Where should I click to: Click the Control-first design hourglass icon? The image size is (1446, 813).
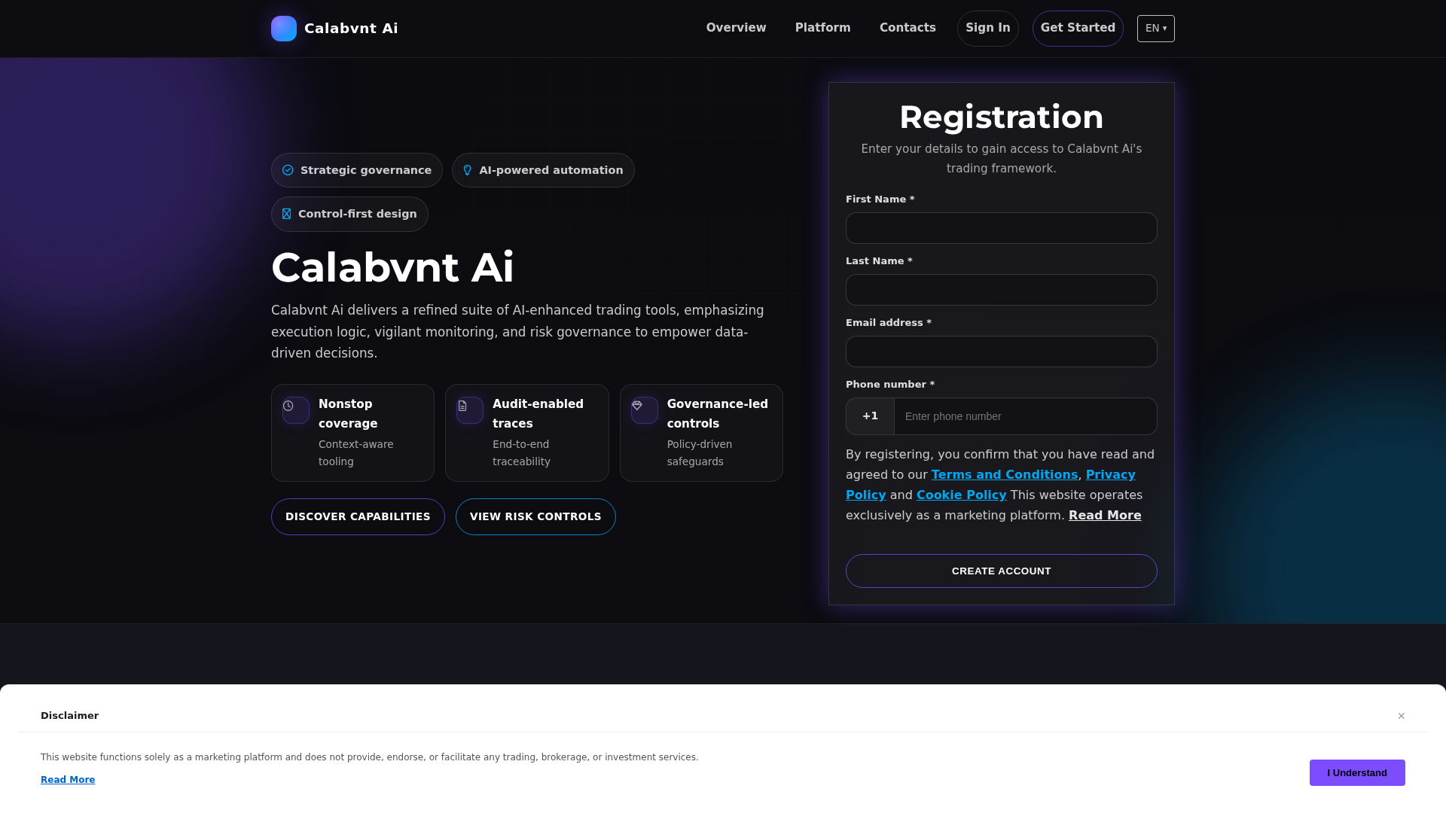coord(286,214)
